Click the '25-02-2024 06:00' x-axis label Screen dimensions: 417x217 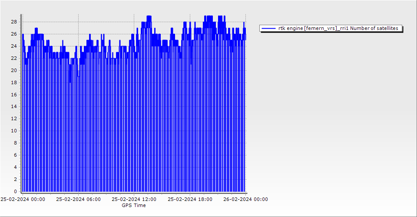pos(78,200)
